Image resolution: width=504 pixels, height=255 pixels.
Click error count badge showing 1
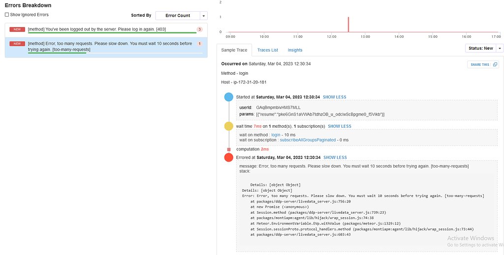click(x=199, y=44)
